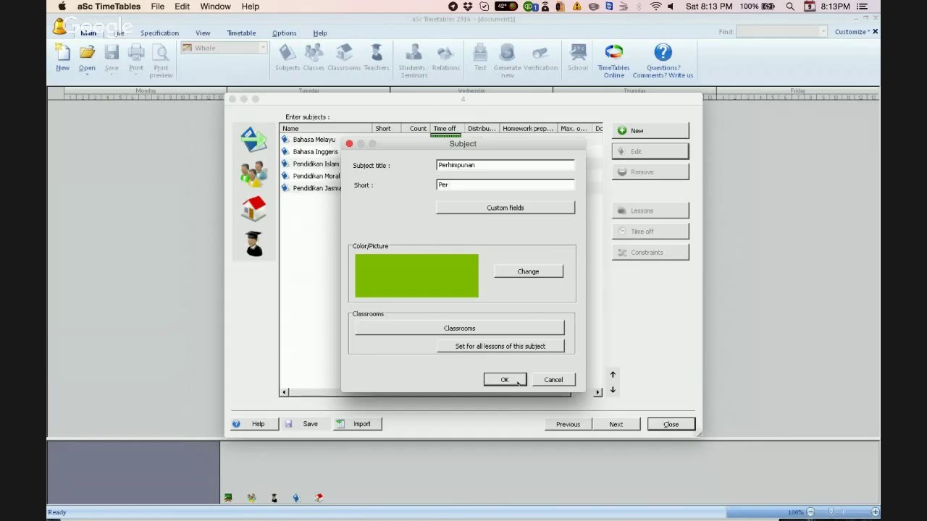927x521 pixels.
Task: Select the house classrooms icon in the wizard sidebar
Action: click(253, 209)
